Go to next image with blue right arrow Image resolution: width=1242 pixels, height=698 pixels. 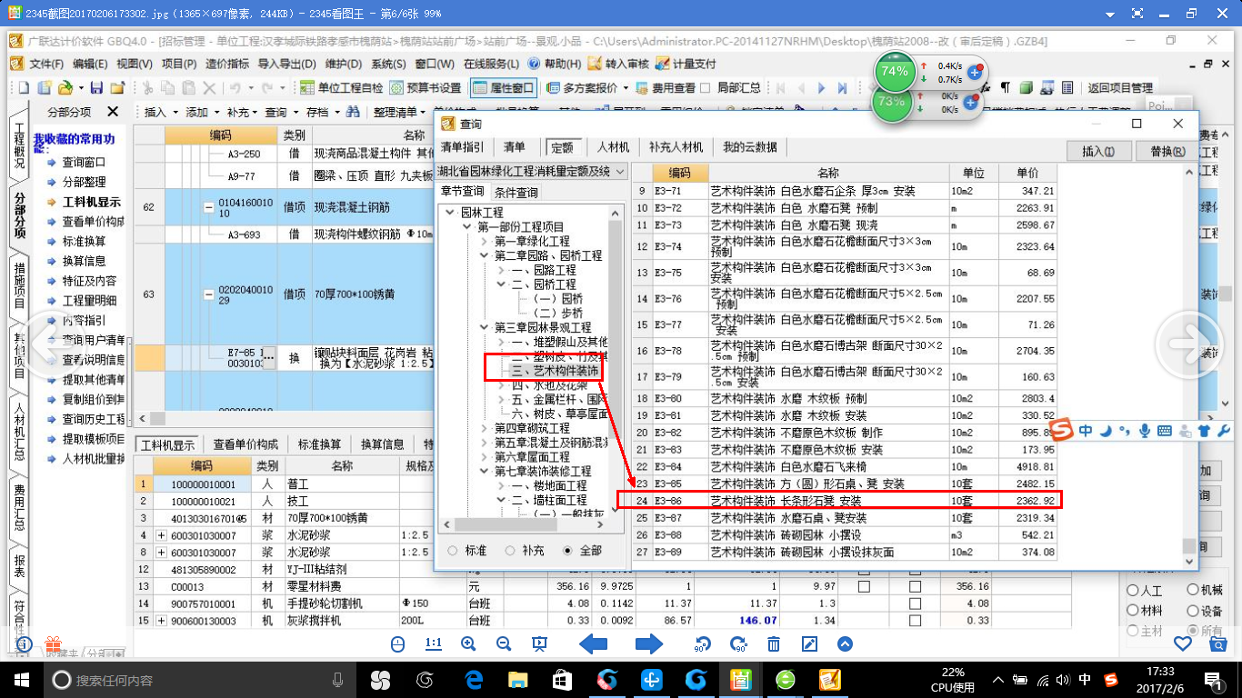648,643
